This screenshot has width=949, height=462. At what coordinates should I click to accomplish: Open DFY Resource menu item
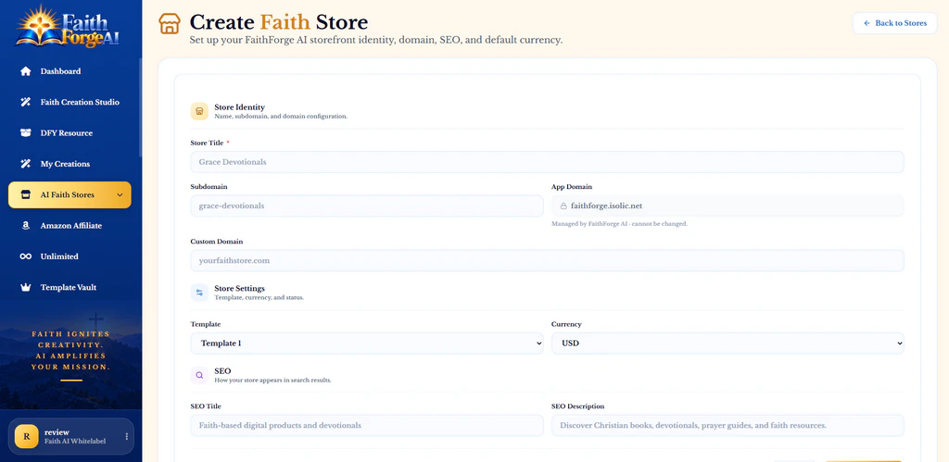click(x=70, y=133)
